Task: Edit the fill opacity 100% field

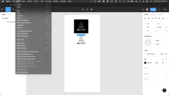Action: pos(157,63)
